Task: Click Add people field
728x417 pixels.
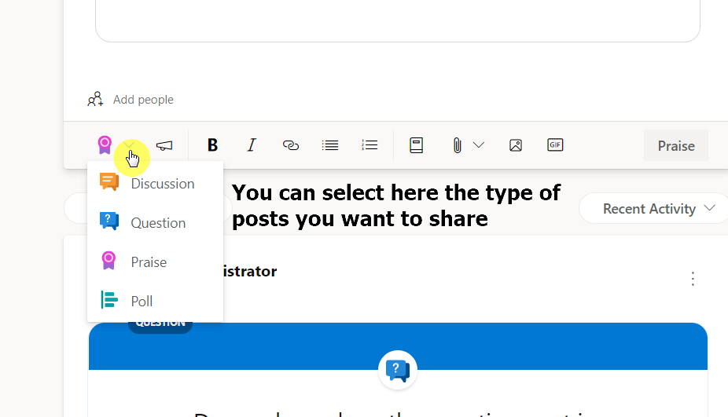Action: pyautogui.click(x=143, y=99)
